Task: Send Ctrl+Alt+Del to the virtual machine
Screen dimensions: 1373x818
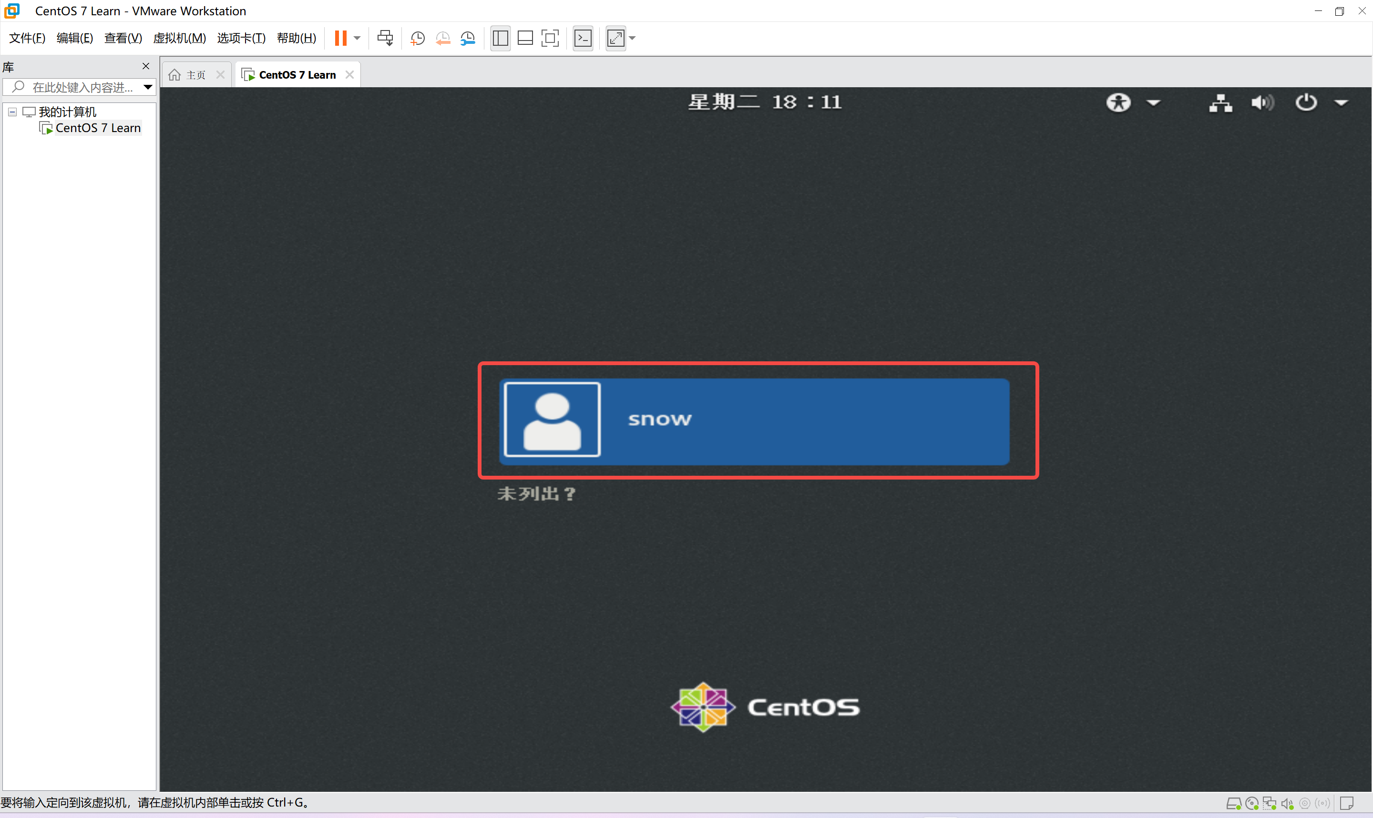Action: pos(385,38)
